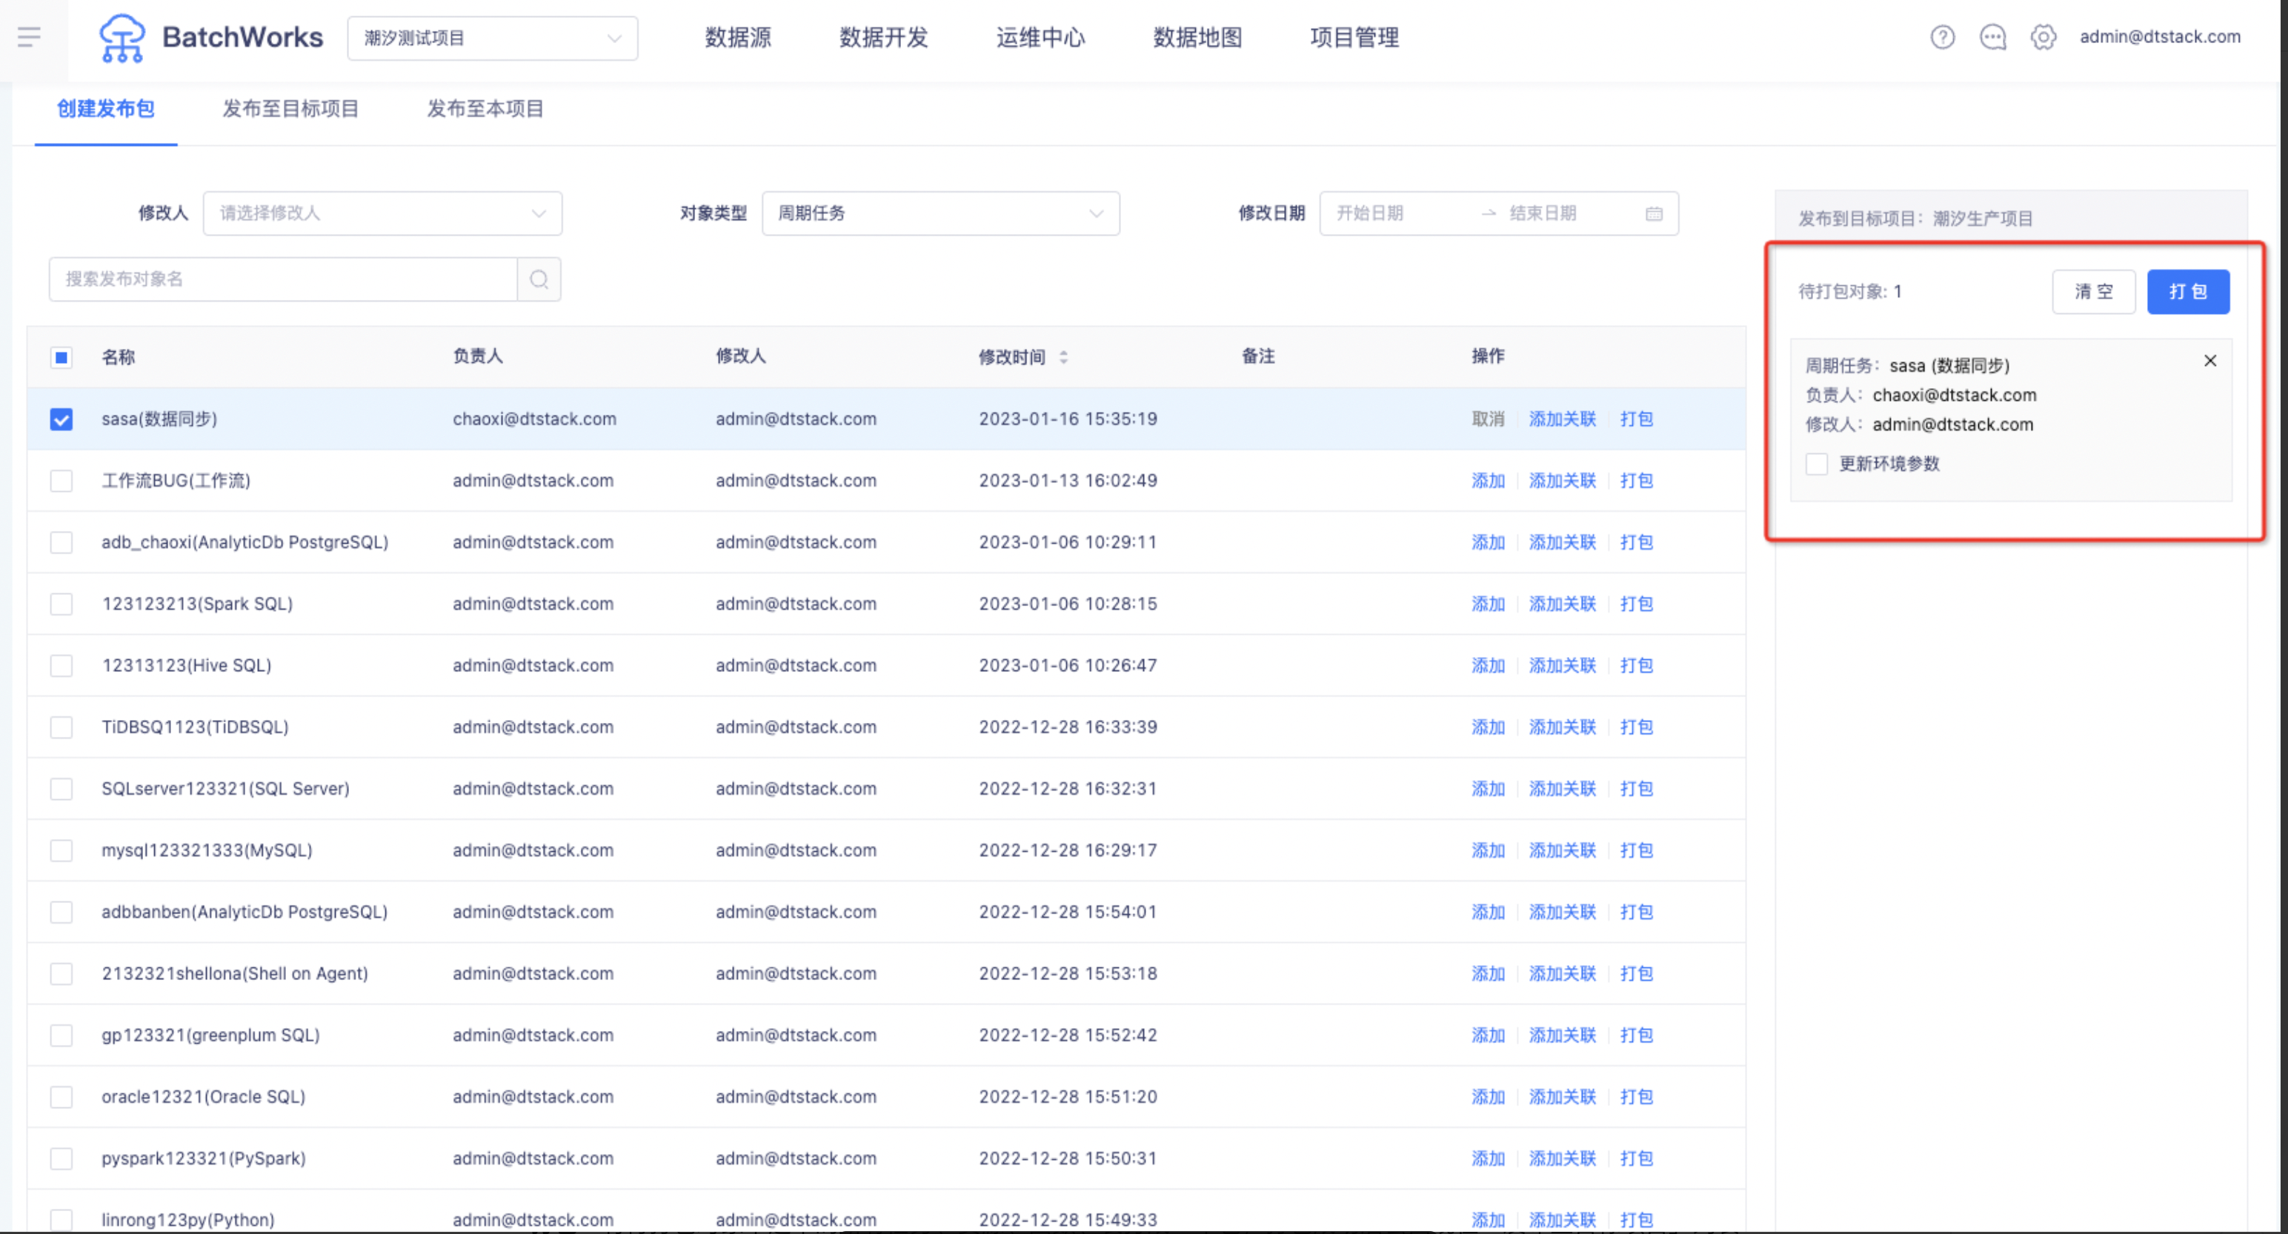The image size is (2288, 1234).
Task: Select the timestamp 2023-01-16 15:35:19
Action: click(x=1068, y=419)
